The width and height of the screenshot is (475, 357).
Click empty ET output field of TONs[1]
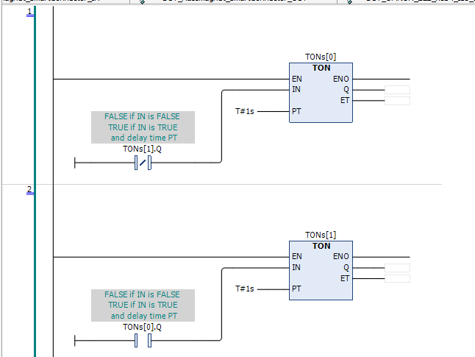pyautogui.click(x=397, y=278)
